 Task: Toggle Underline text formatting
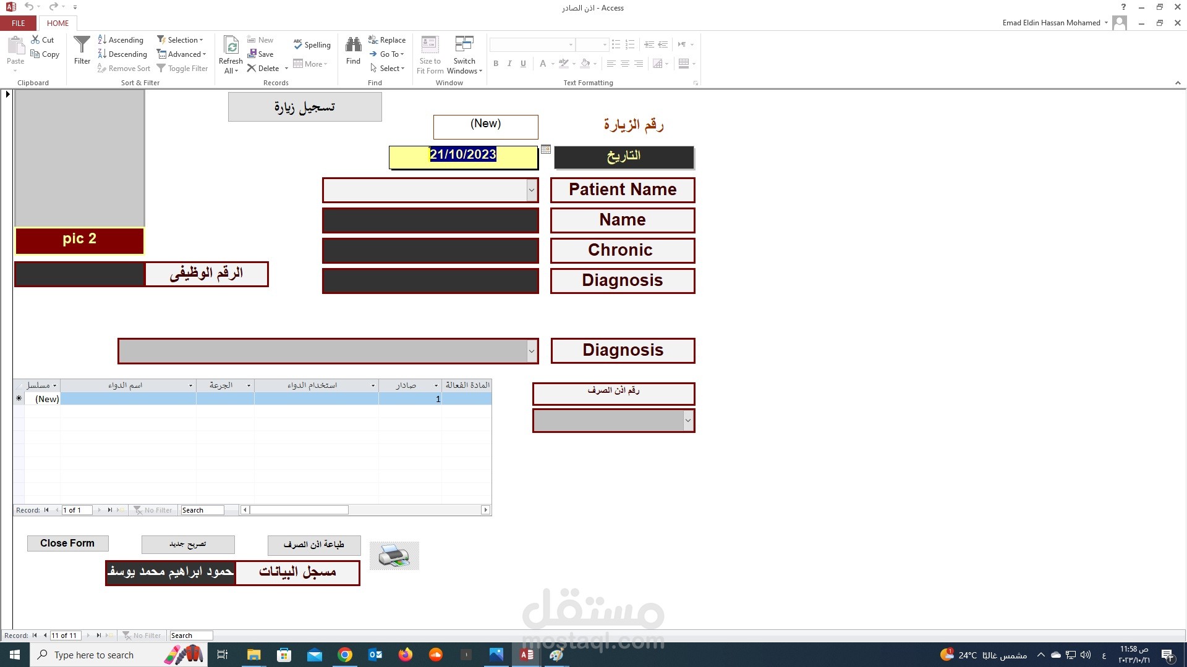pyautogui.click(x=523, y=64)
